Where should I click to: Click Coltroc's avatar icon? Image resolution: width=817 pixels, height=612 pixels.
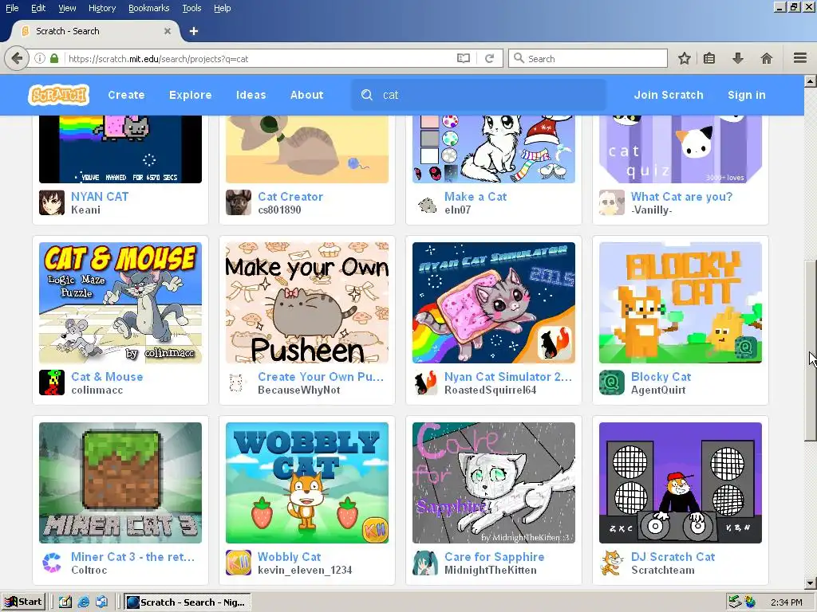pyautogui.click(x=52, y=563)
